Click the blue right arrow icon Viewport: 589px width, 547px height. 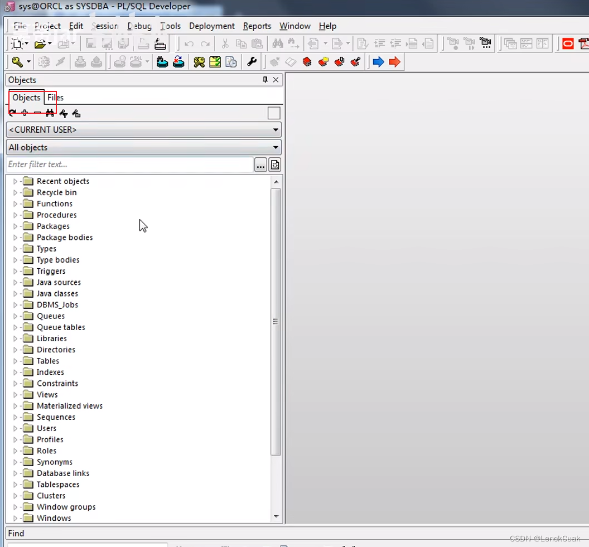378,62
